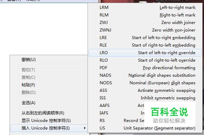The width and height of the screenshot is (204, 135).
Task: Choose ASS activate symmetric swapping
Action: (145, 90)
